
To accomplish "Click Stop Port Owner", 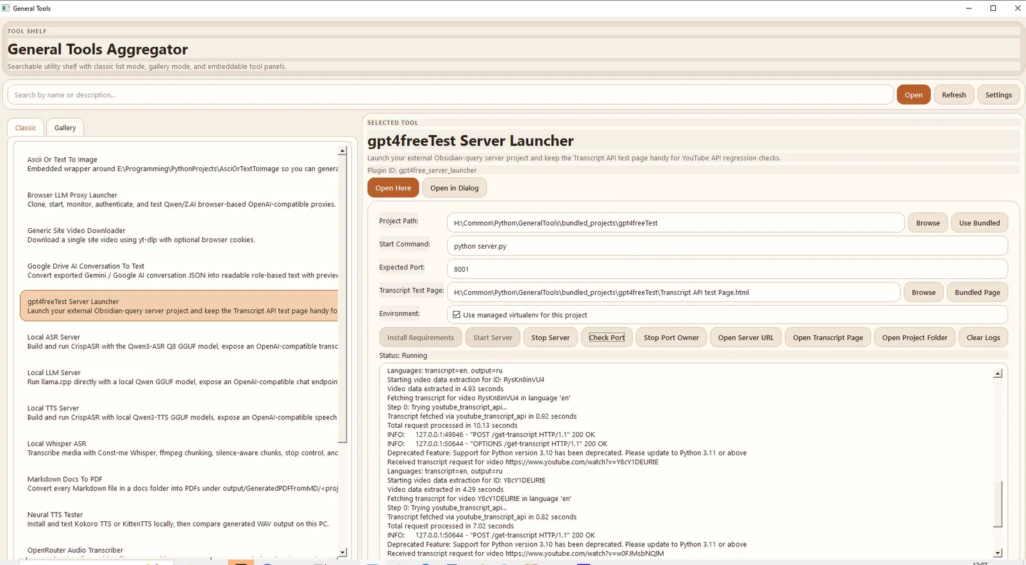I will [x=671, y=337].
